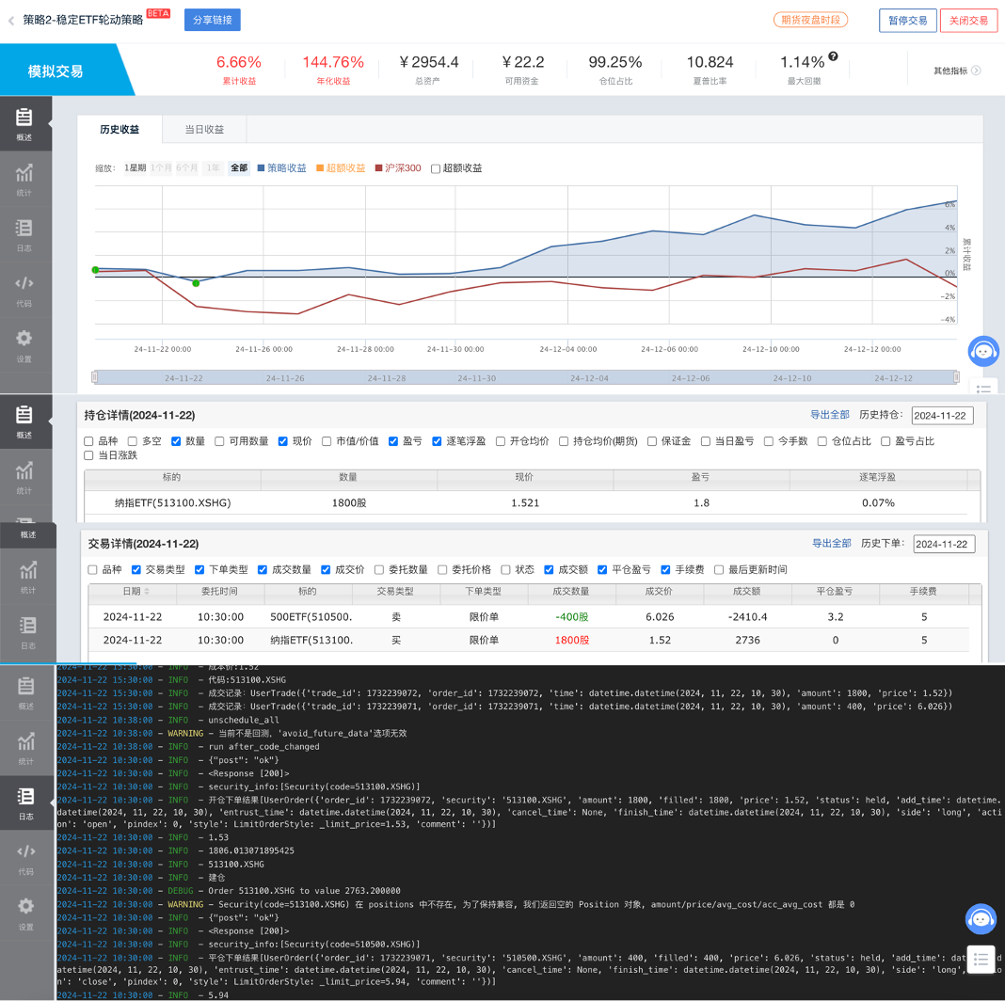Click the help question mark next to 最大回撤
Screen dimensions: 1005x1001
pos(833,57)
